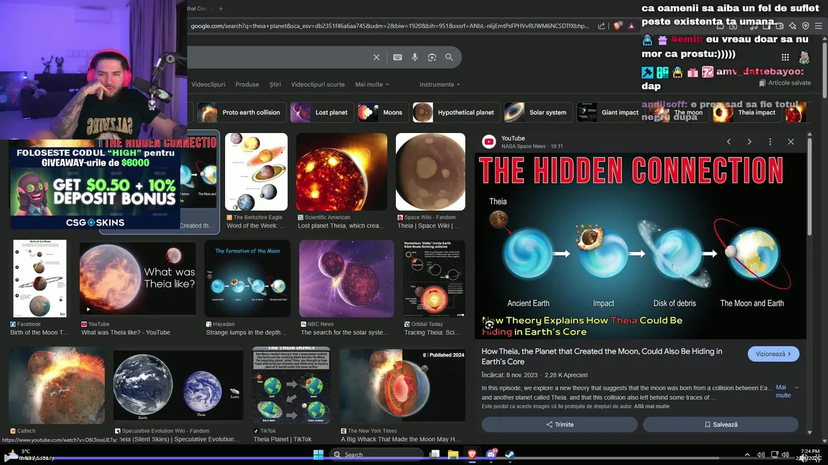Show previous image in the preview panel
828x465 pixels.
728,141
